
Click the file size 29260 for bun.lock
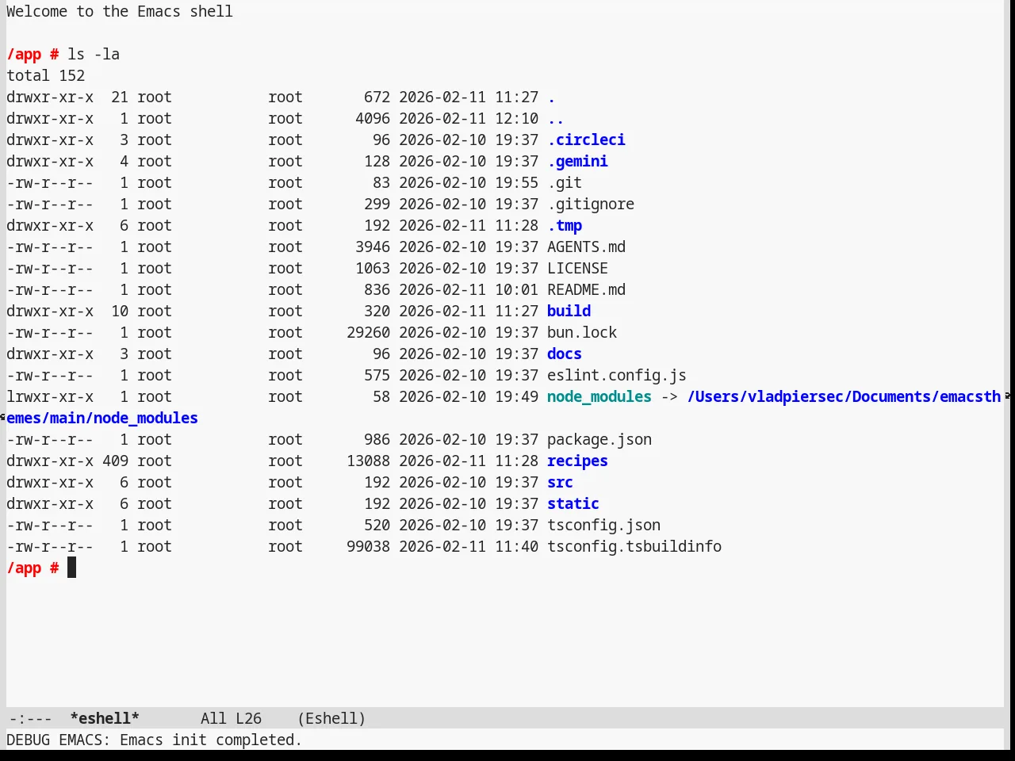[x=368, y=332]
